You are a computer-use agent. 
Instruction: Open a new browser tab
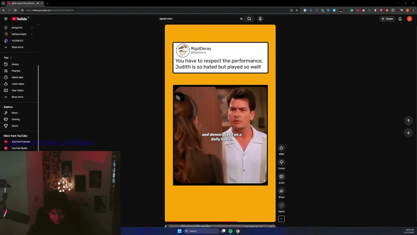tap(48, 3)
